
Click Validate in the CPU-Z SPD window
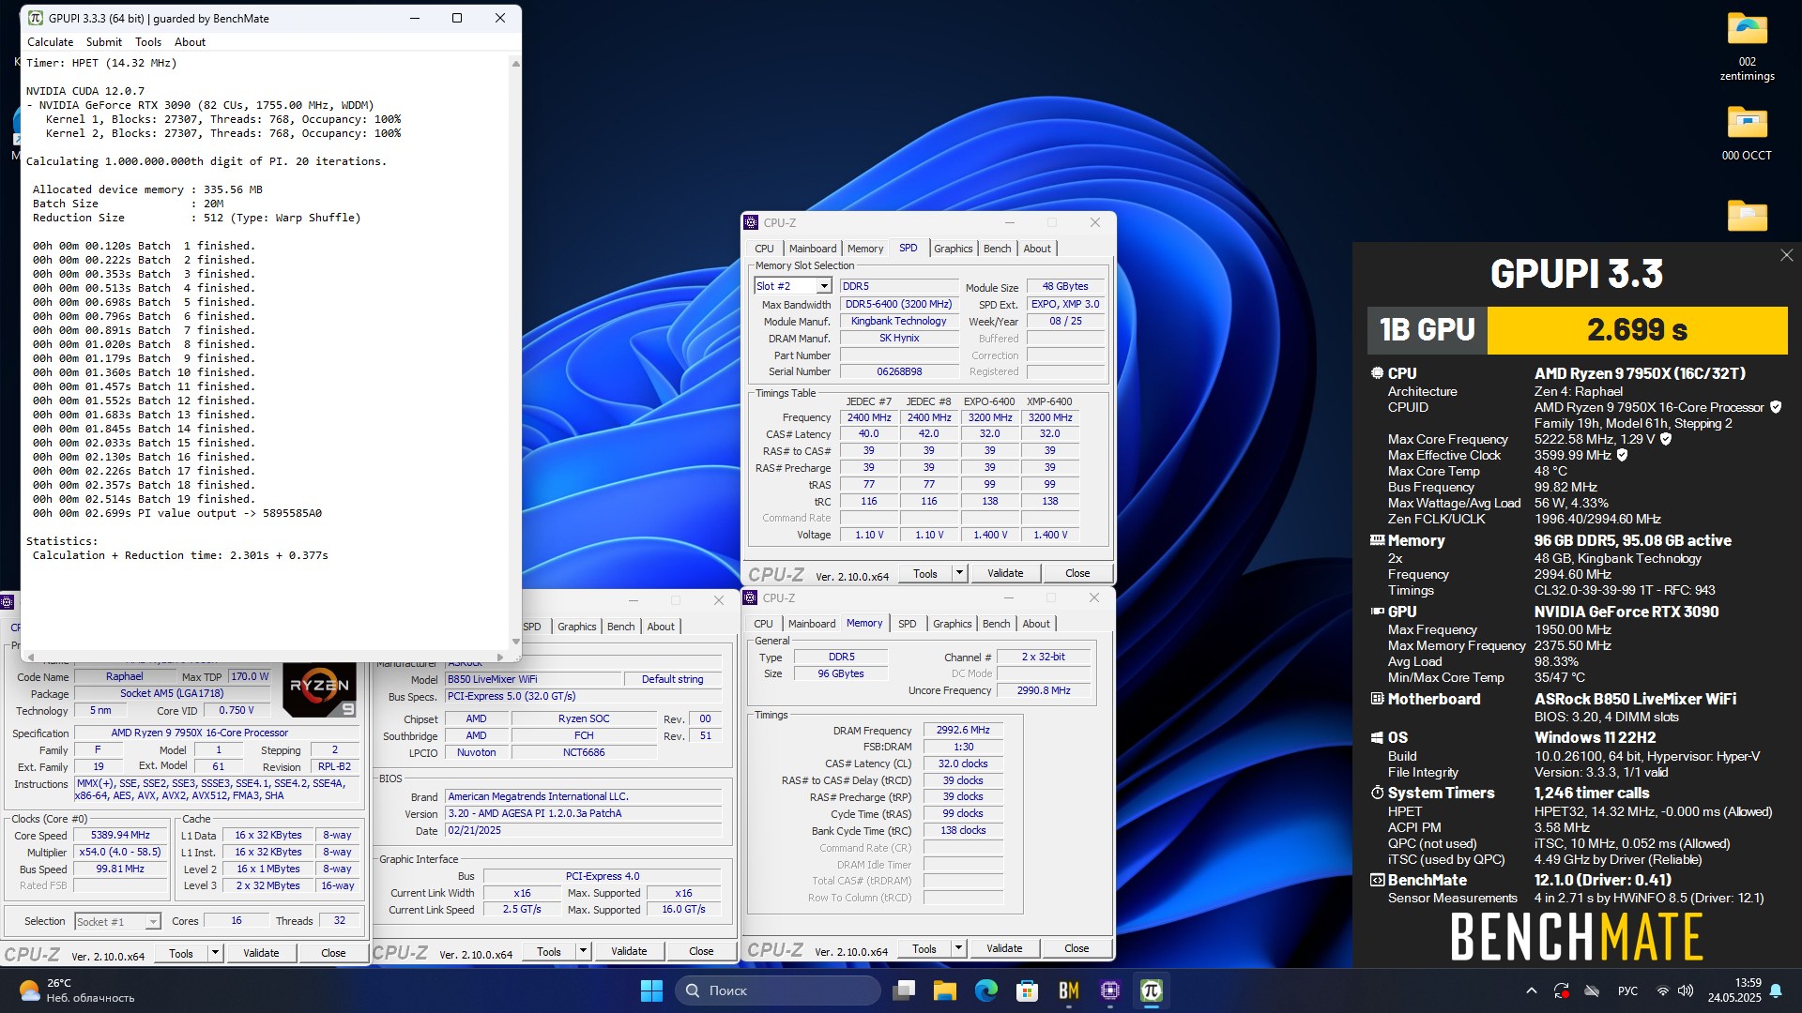pyautogui.click(x=1005, y=573)
